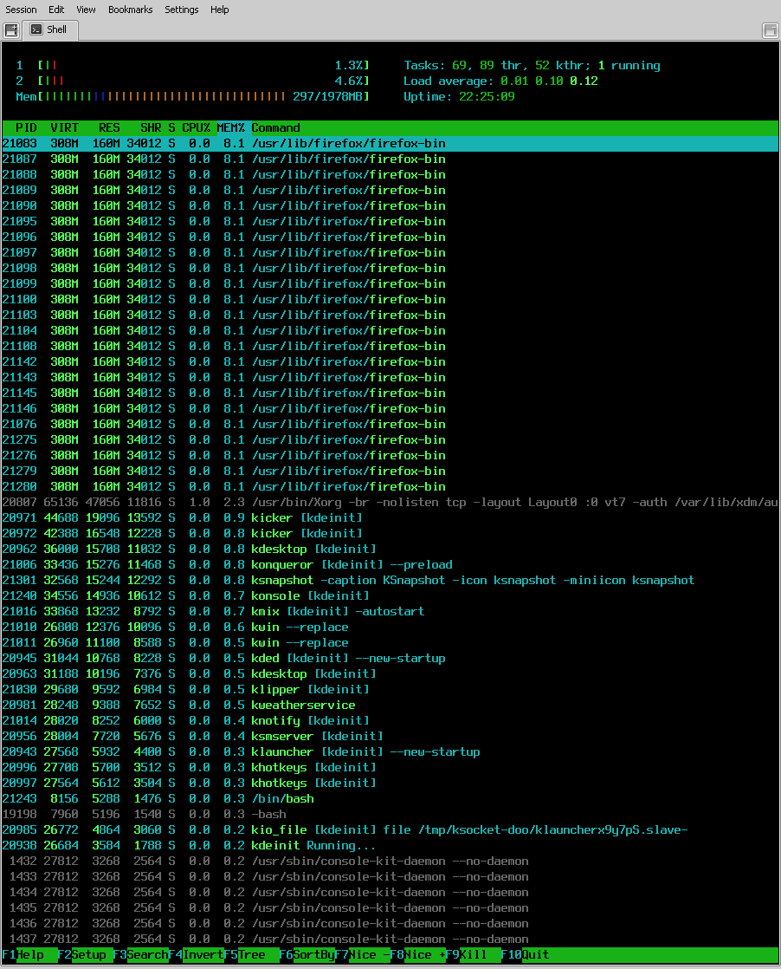Select the klipper [kdeinit] process row
The height and width of the screenshot is (969, 781).
390,690
